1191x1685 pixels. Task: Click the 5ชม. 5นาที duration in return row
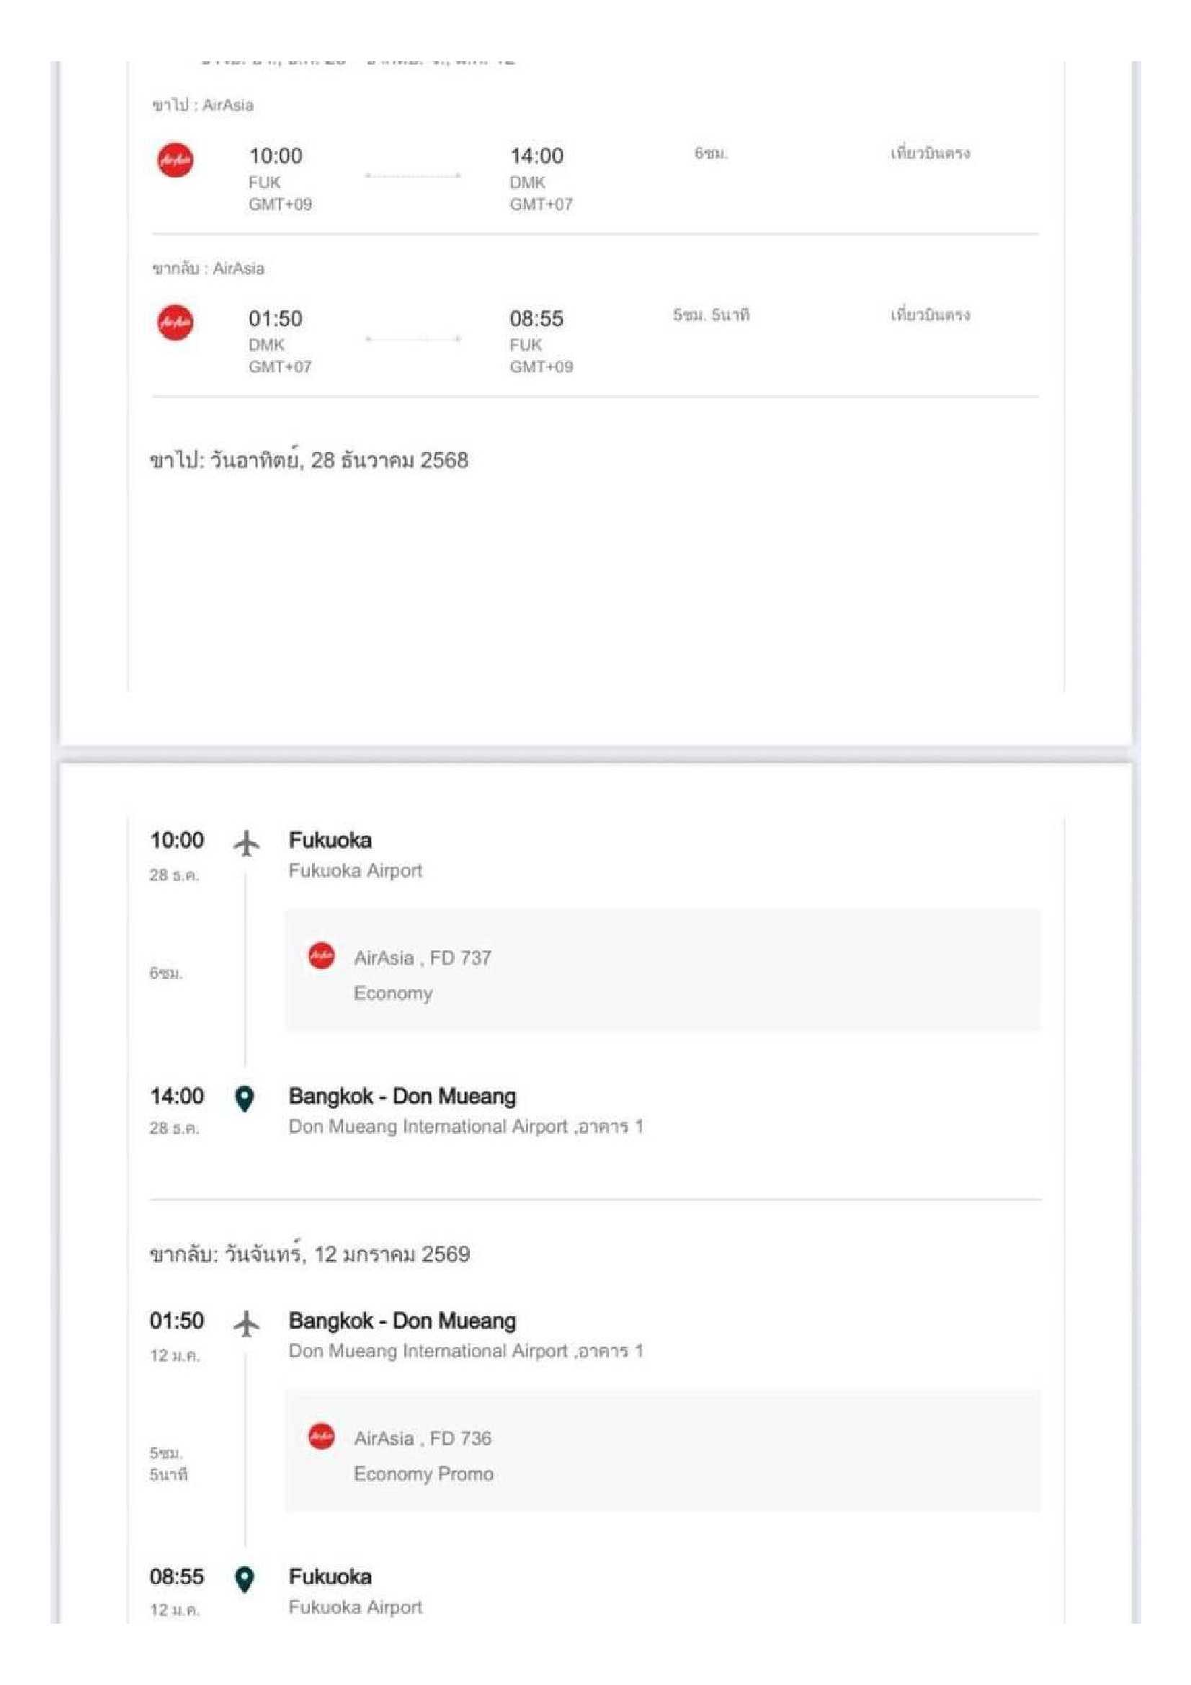point(710,315)
